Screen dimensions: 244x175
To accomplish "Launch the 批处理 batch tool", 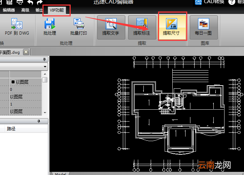I will click(x=50, y=27).
